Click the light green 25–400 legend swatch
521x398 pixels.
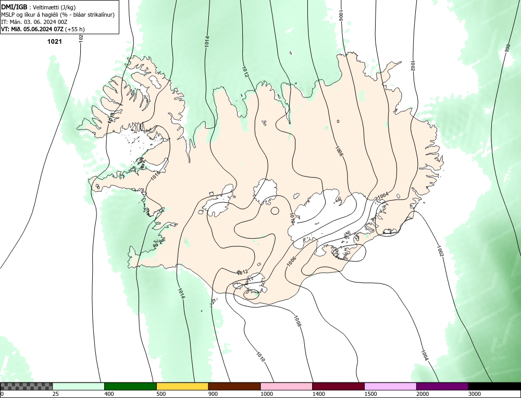tap(79, 386)
